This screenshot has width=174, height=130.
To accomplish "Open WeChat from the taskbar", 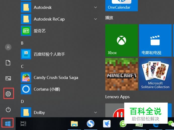I will point(171,124).
